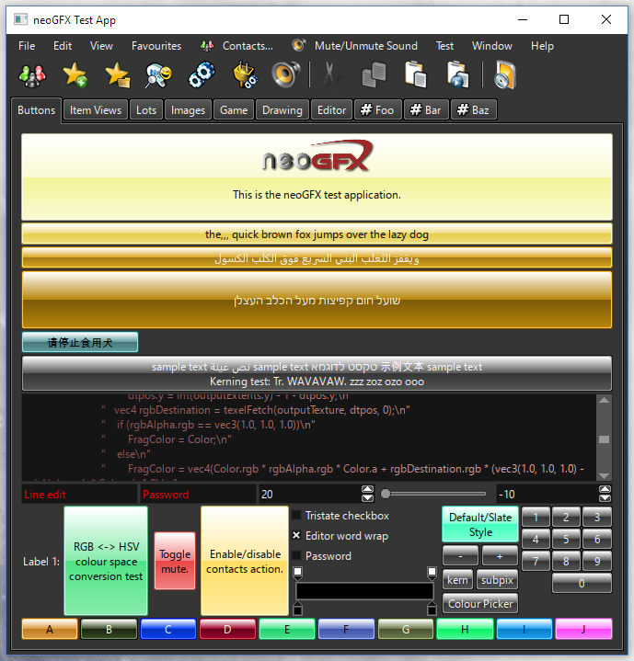Open the # Foo tab
Viewport: 634px width, 661px height.
click(378, 110)
